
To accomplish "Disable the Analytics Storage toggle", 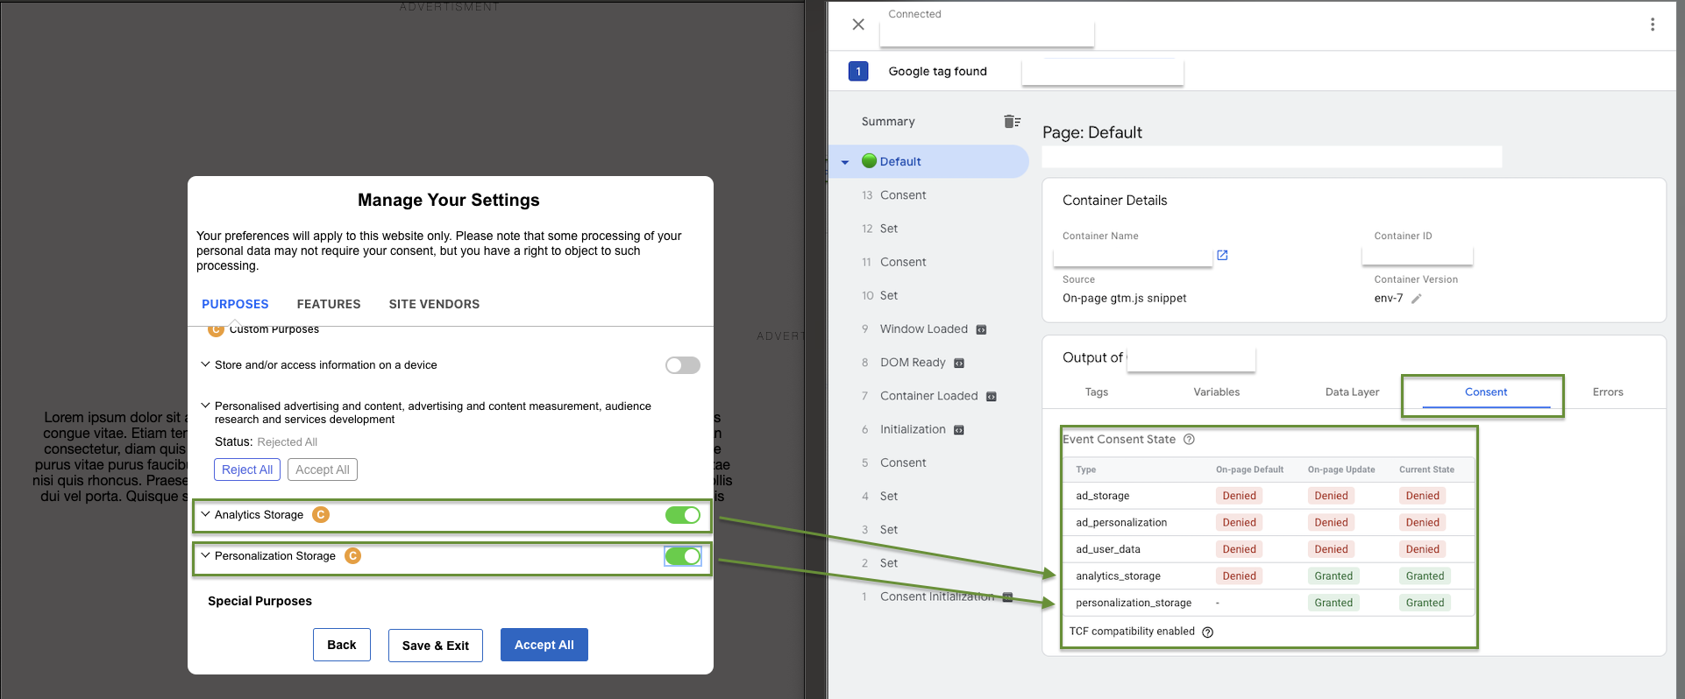I will click(x=682, y=515).
